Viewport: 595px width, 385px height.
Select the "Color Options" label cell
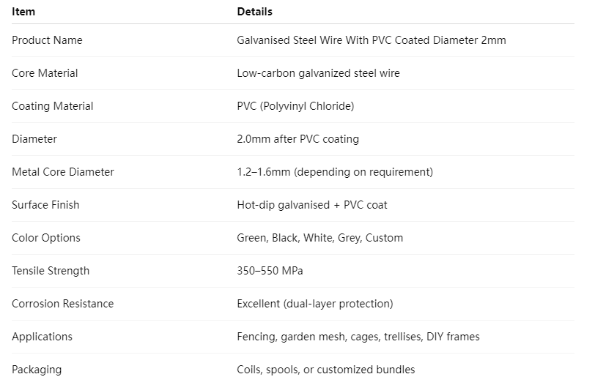(46, 238)
